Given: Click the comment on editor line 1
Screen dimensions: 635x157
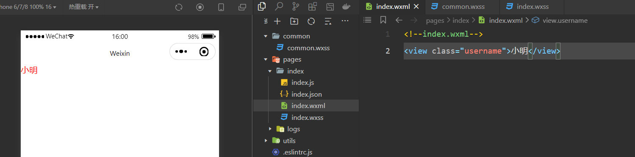Looking at the screenshot, I should 444,34.
